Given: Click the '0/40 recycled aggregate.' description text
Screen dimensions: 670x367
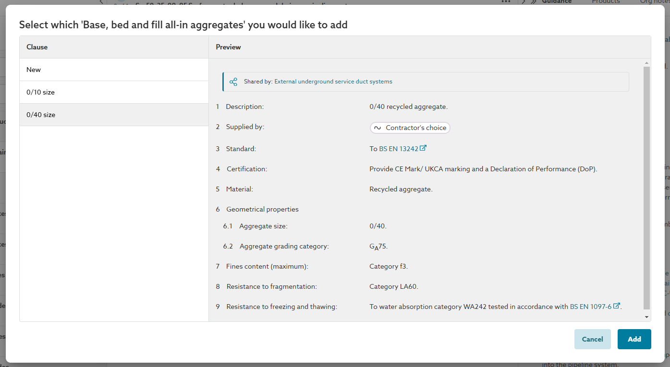Looking at the screenshot, I should coord(408,107).
